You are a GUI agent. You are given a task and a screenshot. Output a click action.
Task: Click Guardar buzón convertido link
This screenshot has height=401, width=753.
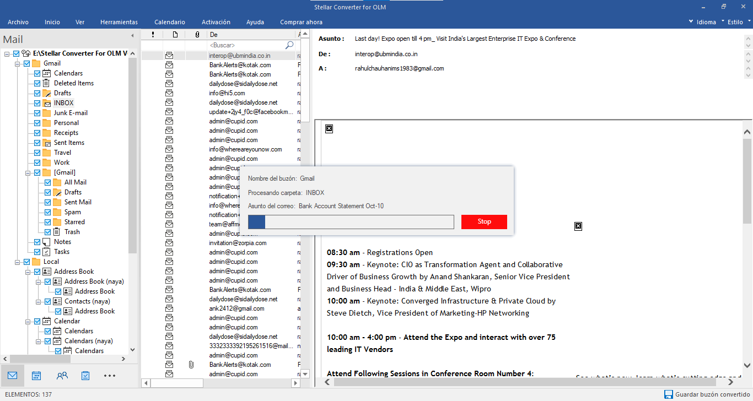point(712,394)
